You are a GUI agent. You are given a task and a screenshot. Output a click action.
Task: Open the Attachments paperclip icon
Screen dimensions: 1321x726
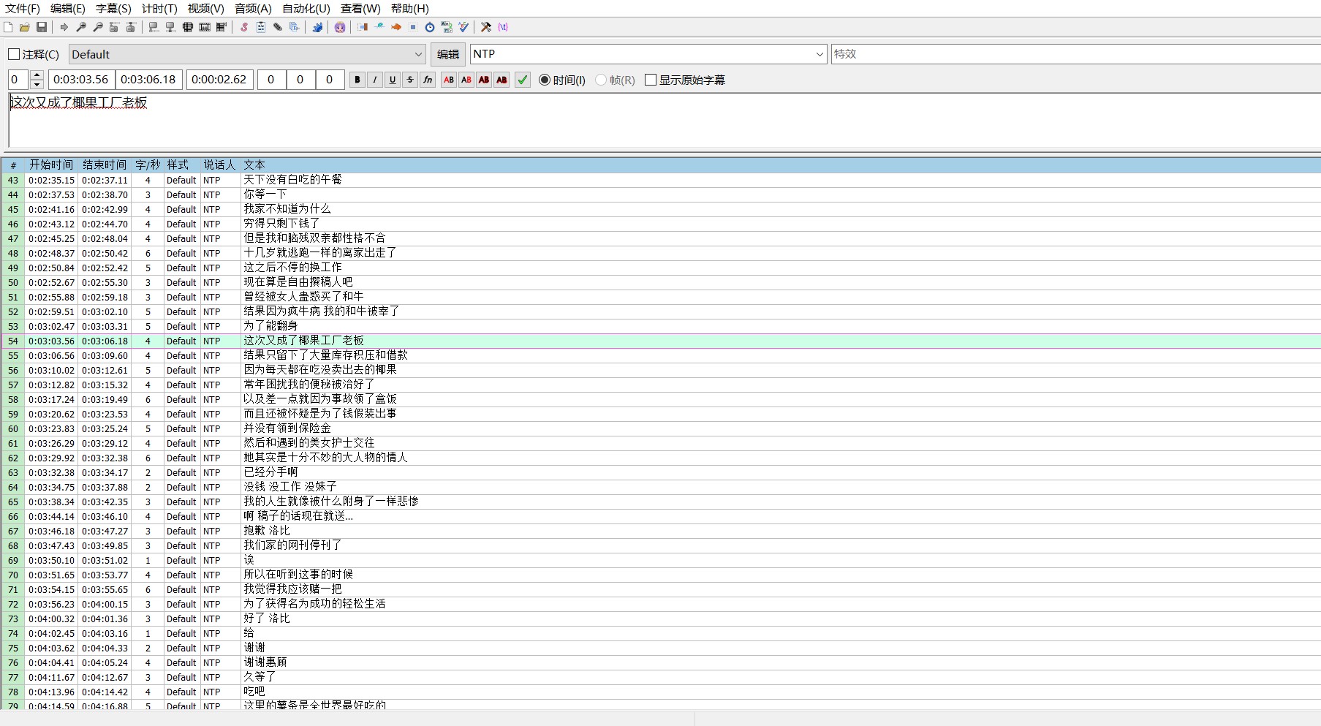tap(278, 27)
